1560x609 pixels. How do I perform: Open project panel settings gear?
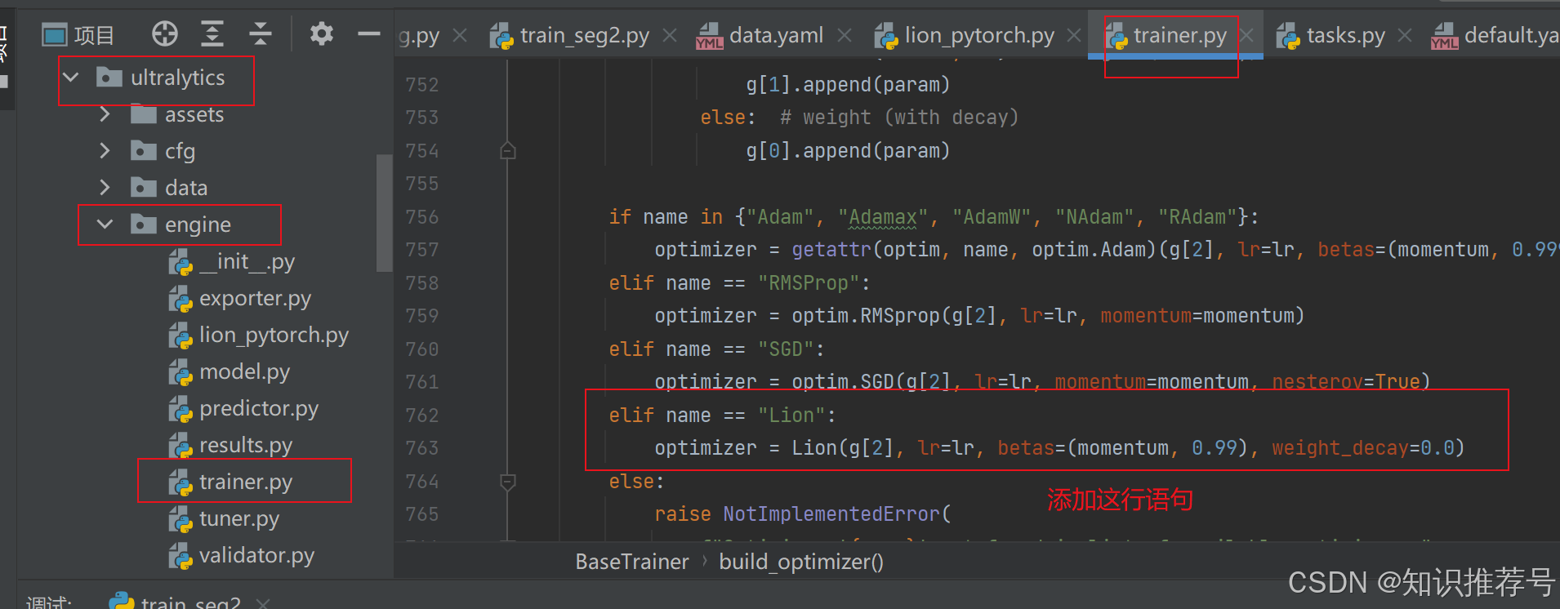(322, 34)
